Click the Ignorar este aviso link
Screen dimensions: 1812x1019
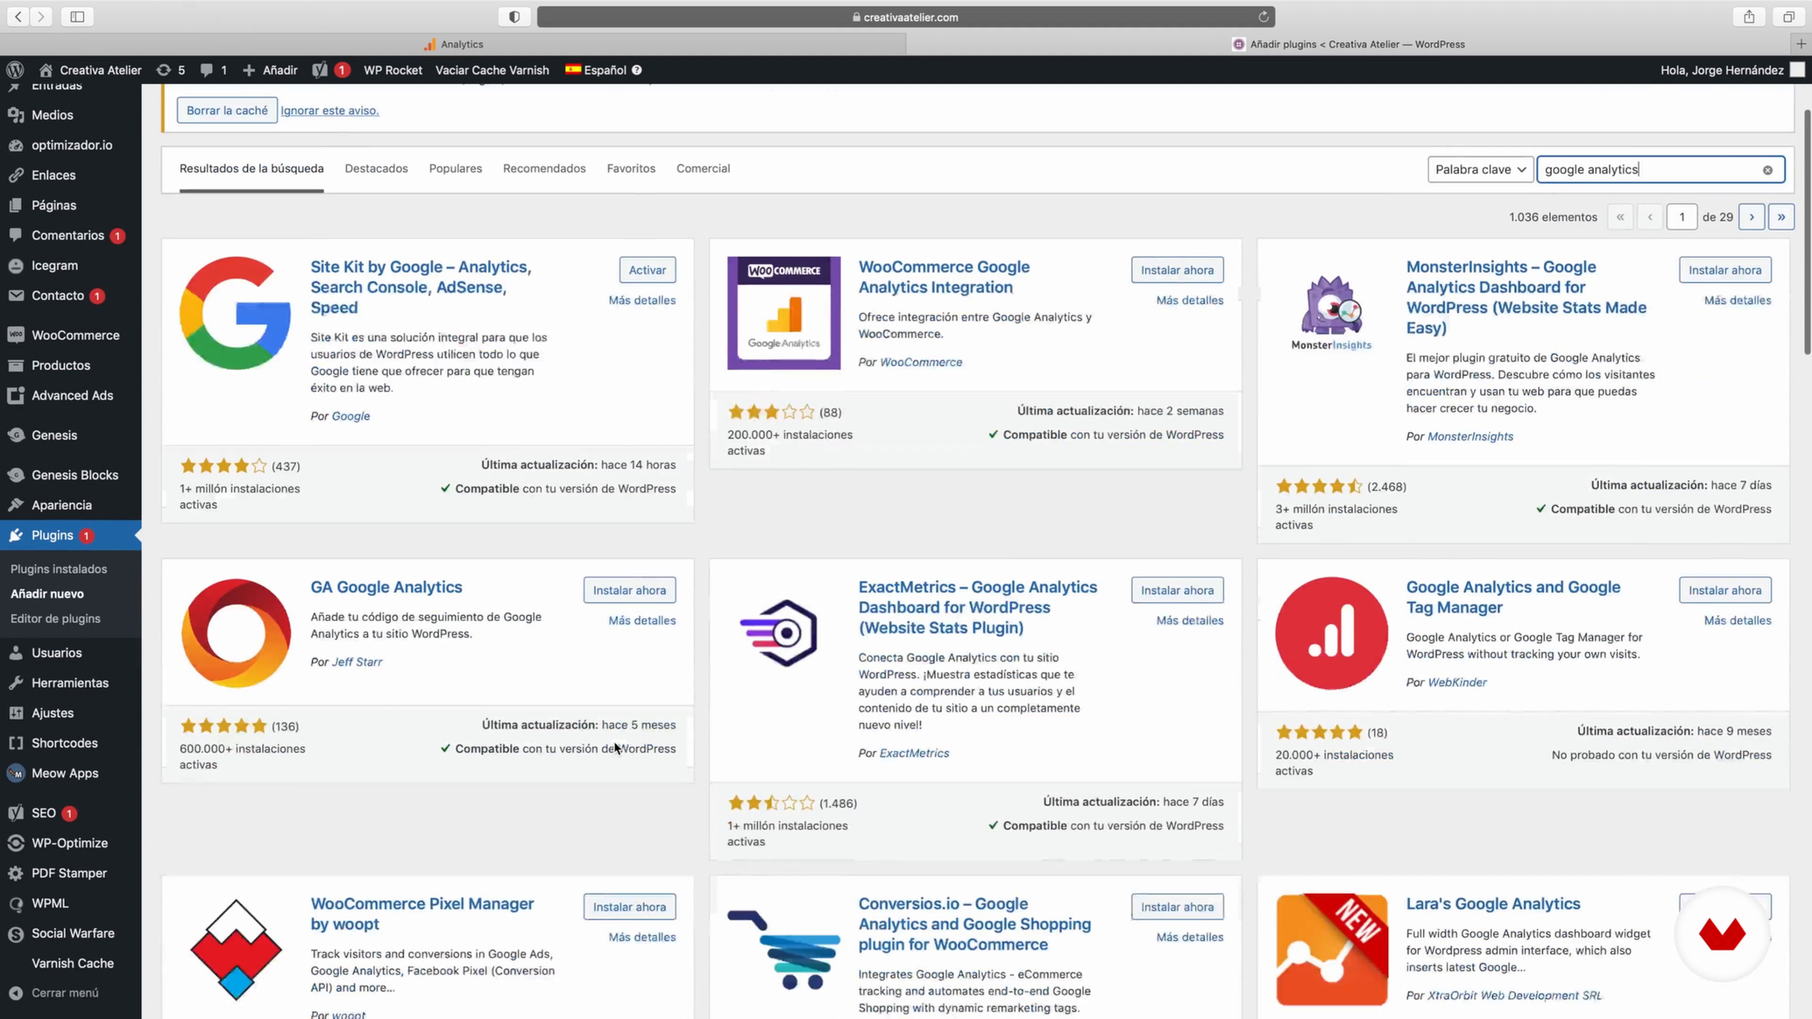[330, 110]
